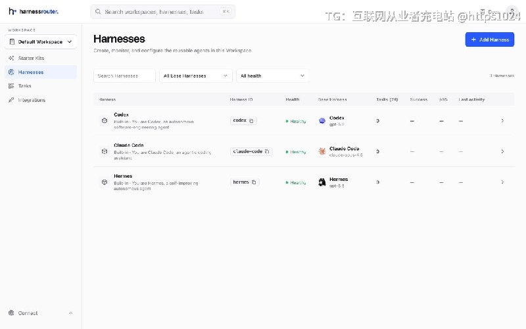Viewport: 526px width, 329px height.
Task: Click the Harness column header
Action: [107, 99]
